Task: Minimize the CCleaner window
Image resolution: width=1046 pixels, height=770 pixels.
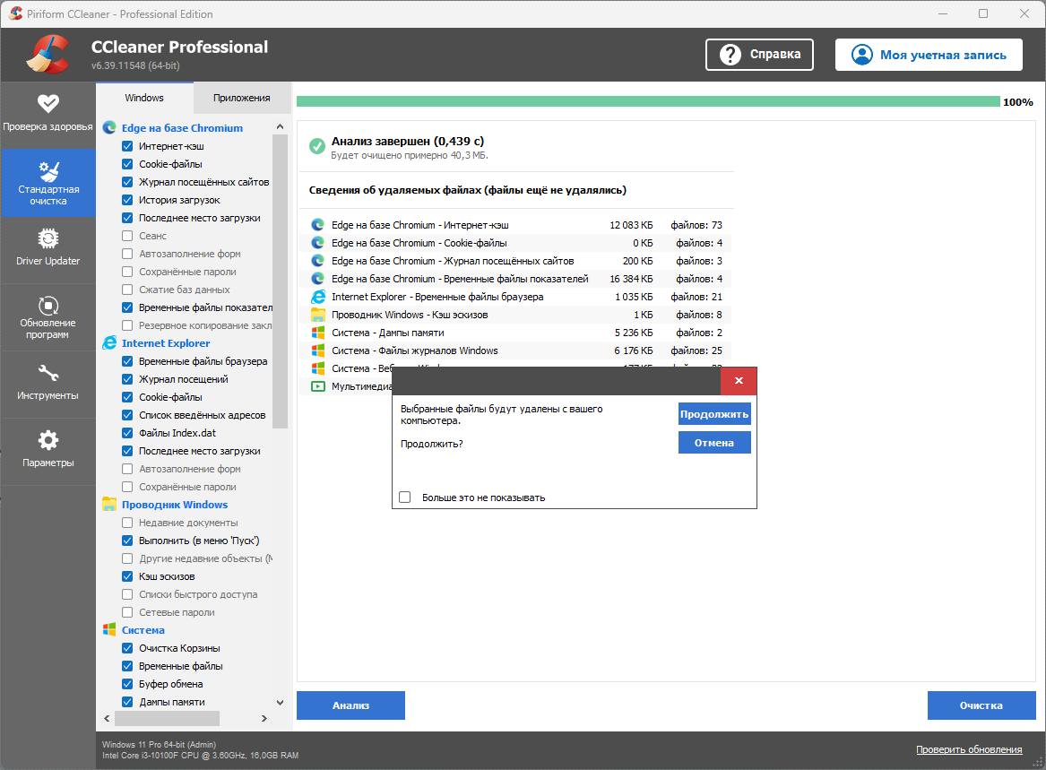Action: [943, 13]
